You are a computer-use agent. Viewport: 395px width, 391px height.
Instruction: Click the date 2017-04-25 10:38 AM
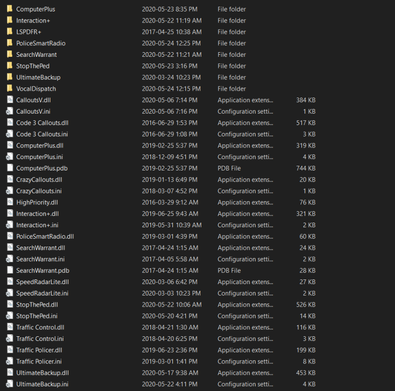coord(172,32)
